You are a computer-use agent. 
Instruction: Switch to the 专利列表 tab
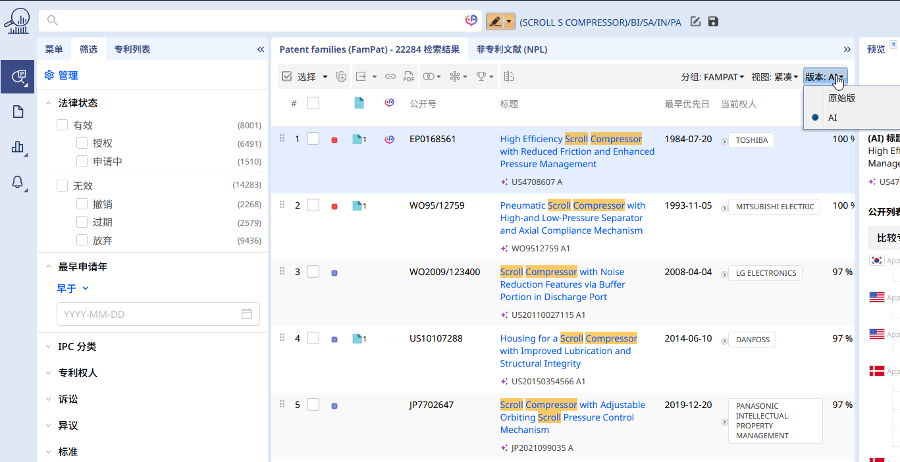point(132,49)
